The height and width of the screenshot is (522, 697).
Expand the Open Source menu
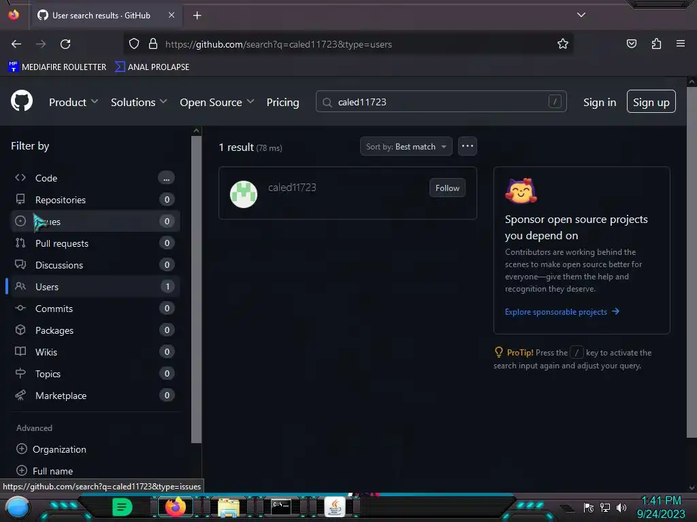pos(217,102)
